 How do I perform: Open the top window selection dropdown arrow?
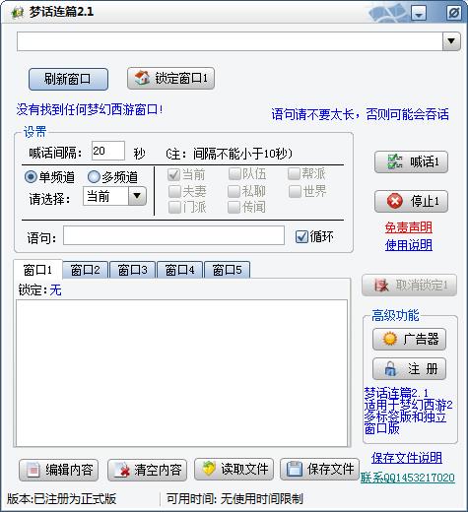(451, 41)
